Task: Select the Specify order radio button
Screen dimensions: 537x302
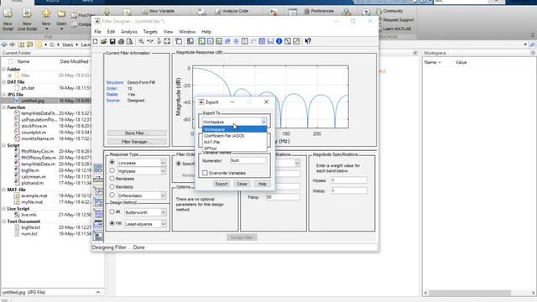Action: [x=179, y=164]
